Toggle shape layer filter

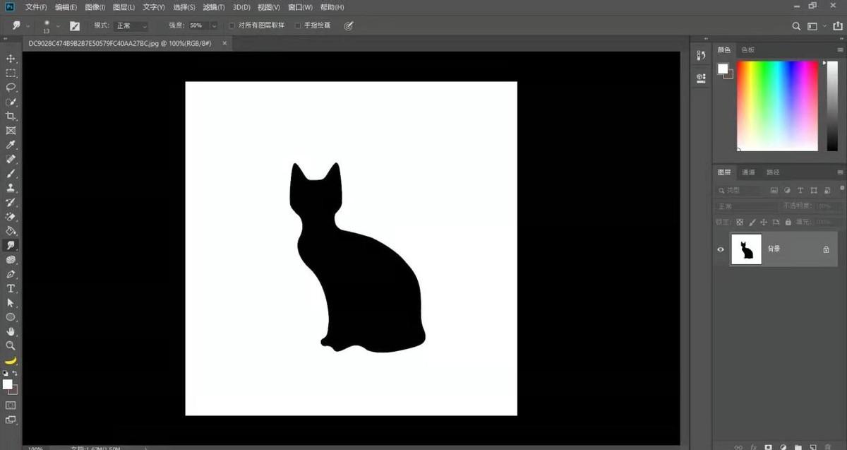814,191
